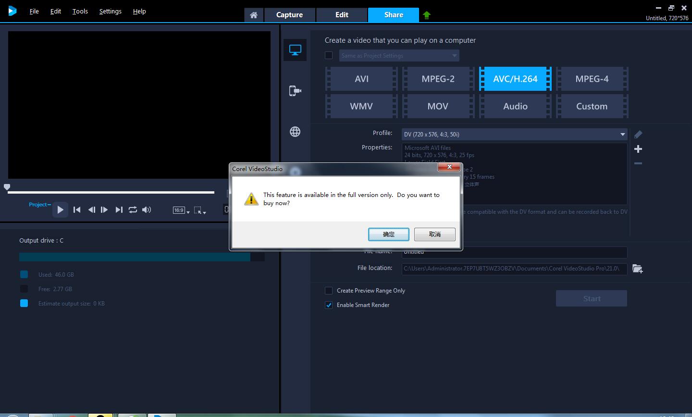Open the Settings menu

click(110, 11)
